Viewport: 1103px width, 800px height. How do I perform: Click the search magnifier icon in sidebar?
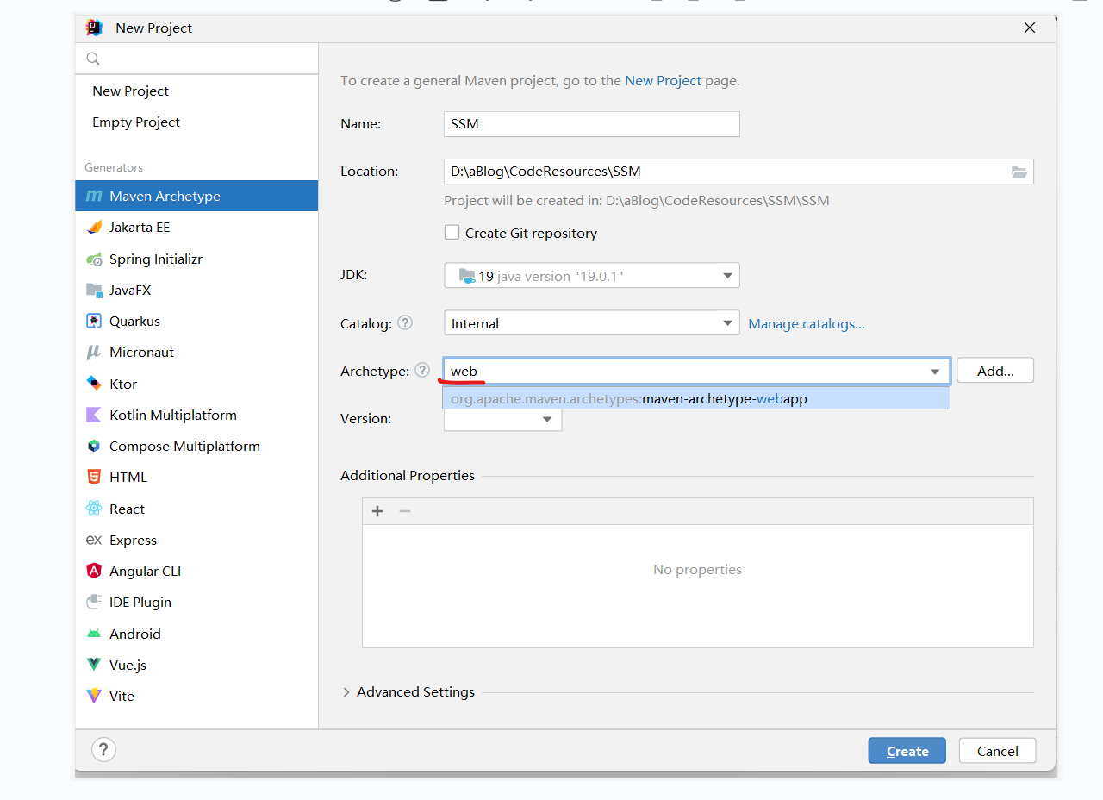click(x=93, y=59)
